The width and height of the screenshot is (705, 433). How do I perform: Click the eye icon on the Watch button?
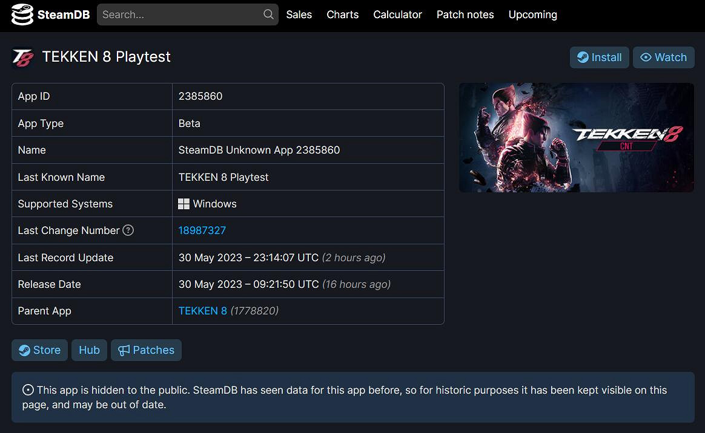point(647,57)
